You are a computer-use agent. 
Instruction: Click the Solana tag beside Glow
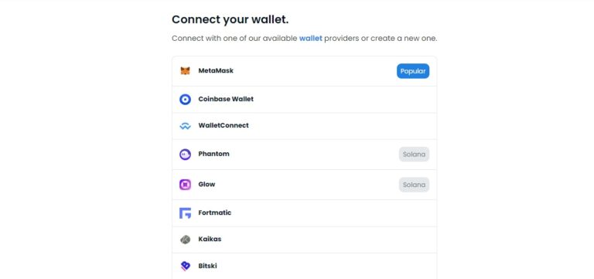(x=414, y=185)
